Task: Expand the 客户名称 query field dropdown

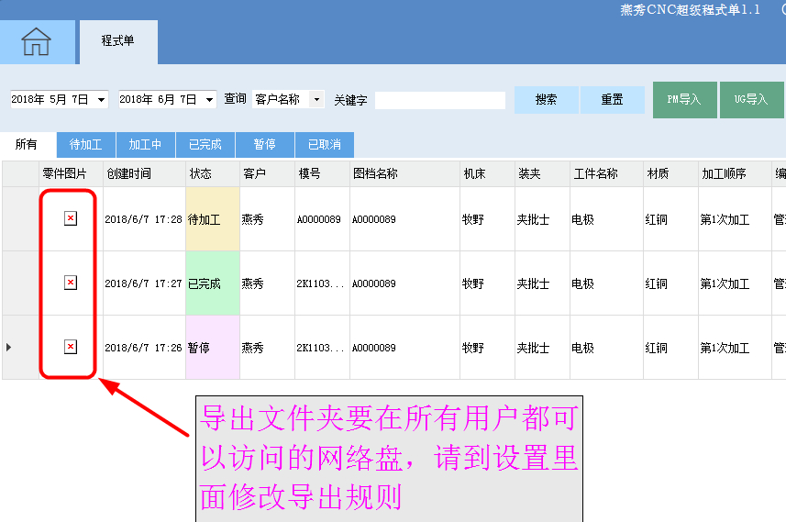Action: 317,99
